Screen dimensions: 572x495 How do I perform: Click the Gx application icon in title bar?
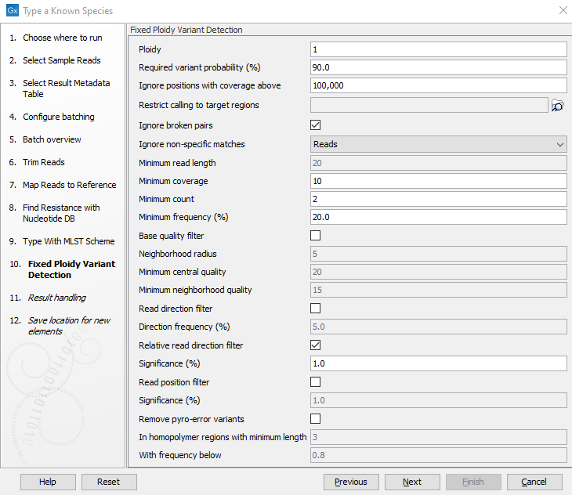[12, 11]
